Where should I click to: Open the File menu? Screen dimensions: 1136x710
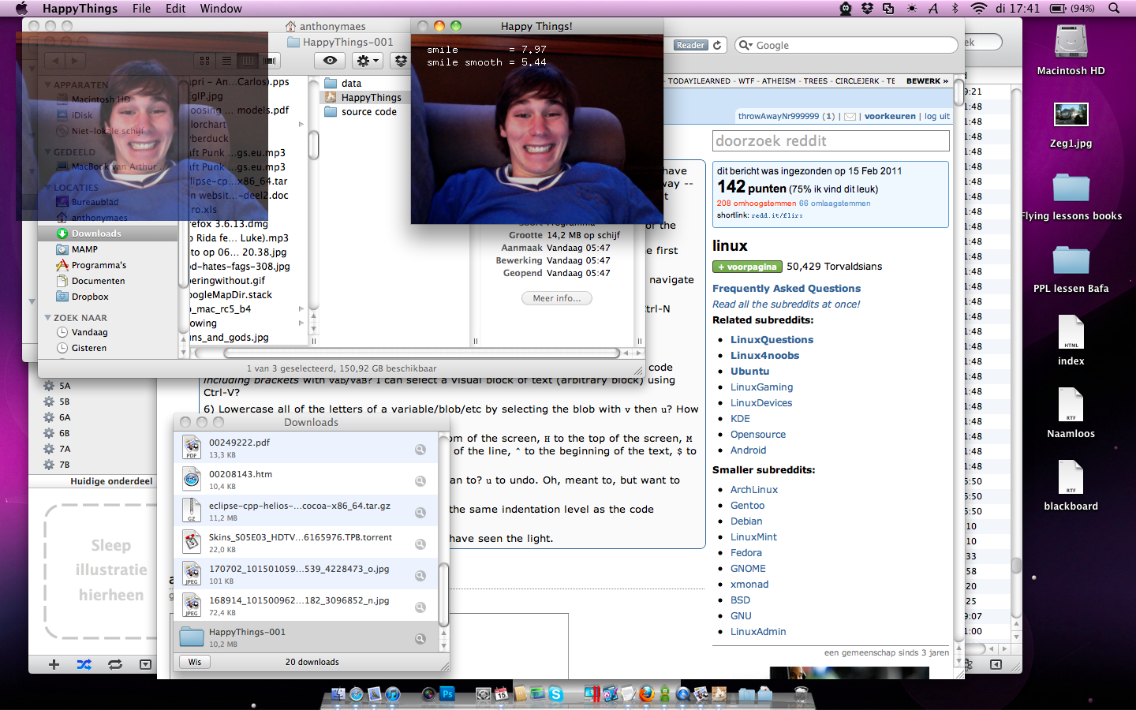(141, 9)
